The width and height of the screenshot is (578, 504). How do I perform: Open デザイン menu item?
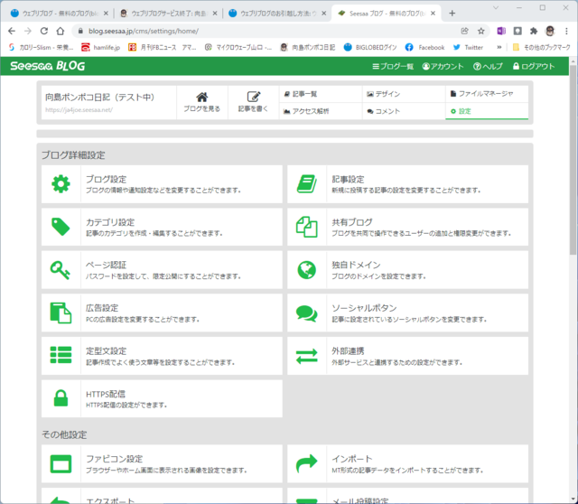[x=404, y=94]
